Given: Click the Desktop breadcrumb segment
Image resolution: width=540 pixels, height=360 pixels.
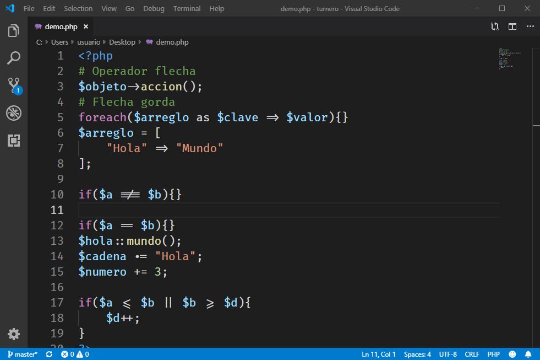Looking at the screenshot, I should (122, 42).
